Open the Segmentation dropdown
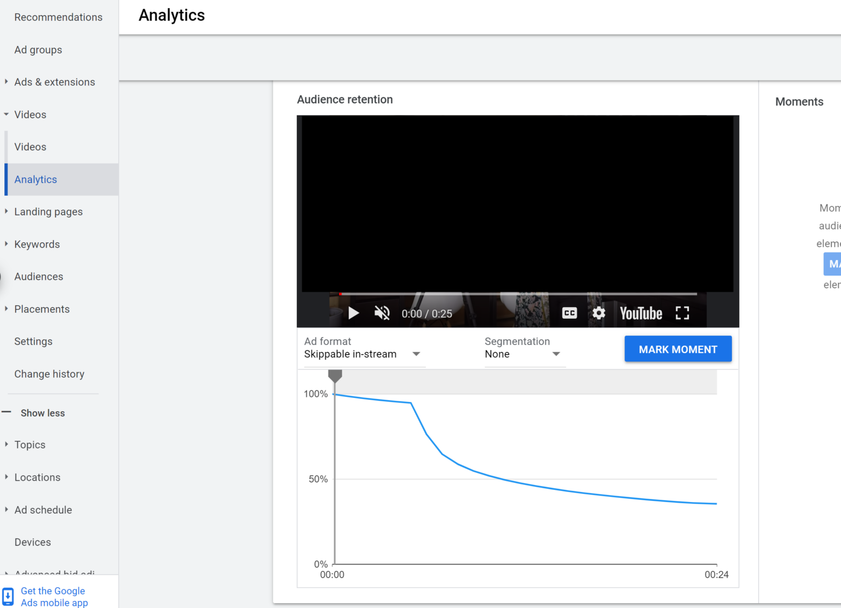Image resolution: width=841 pixels, height=608 pixels. 556,354
